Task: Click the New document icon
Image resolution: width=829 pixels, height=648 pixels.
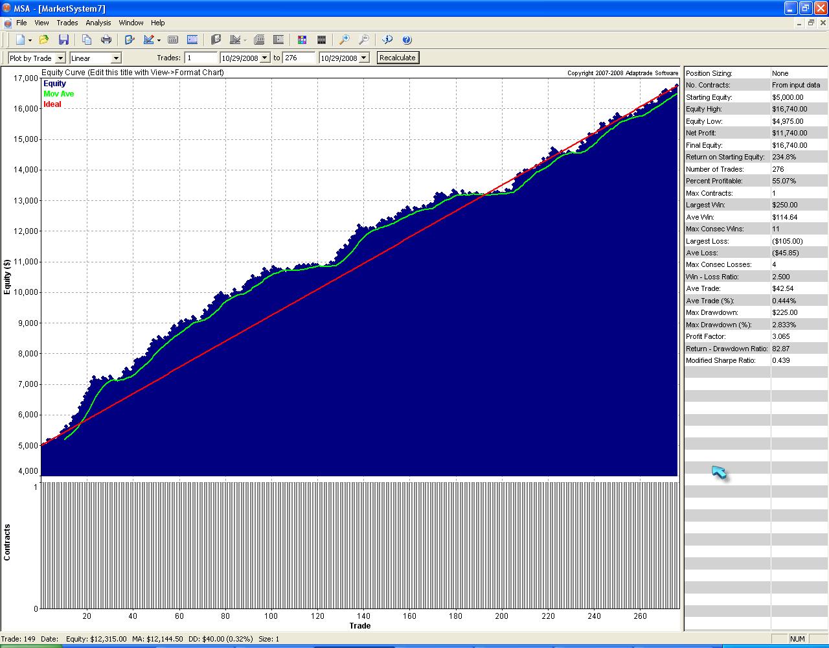Action: (20, 40)
